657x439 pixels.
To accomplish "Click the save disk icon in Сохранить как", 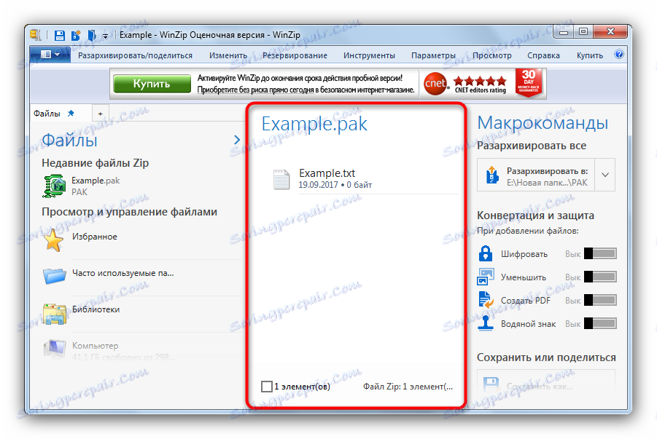I will pos(491,385).
